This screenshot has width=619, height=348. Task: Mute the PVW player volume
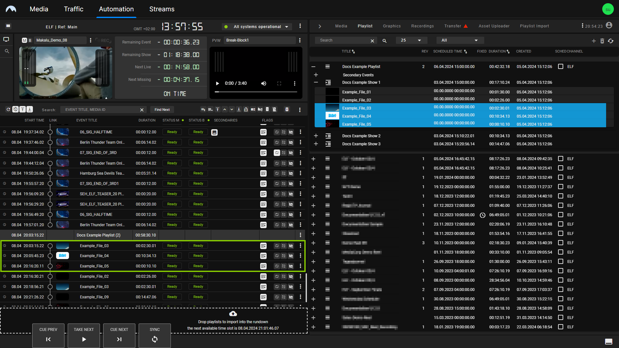pos(263,83)
